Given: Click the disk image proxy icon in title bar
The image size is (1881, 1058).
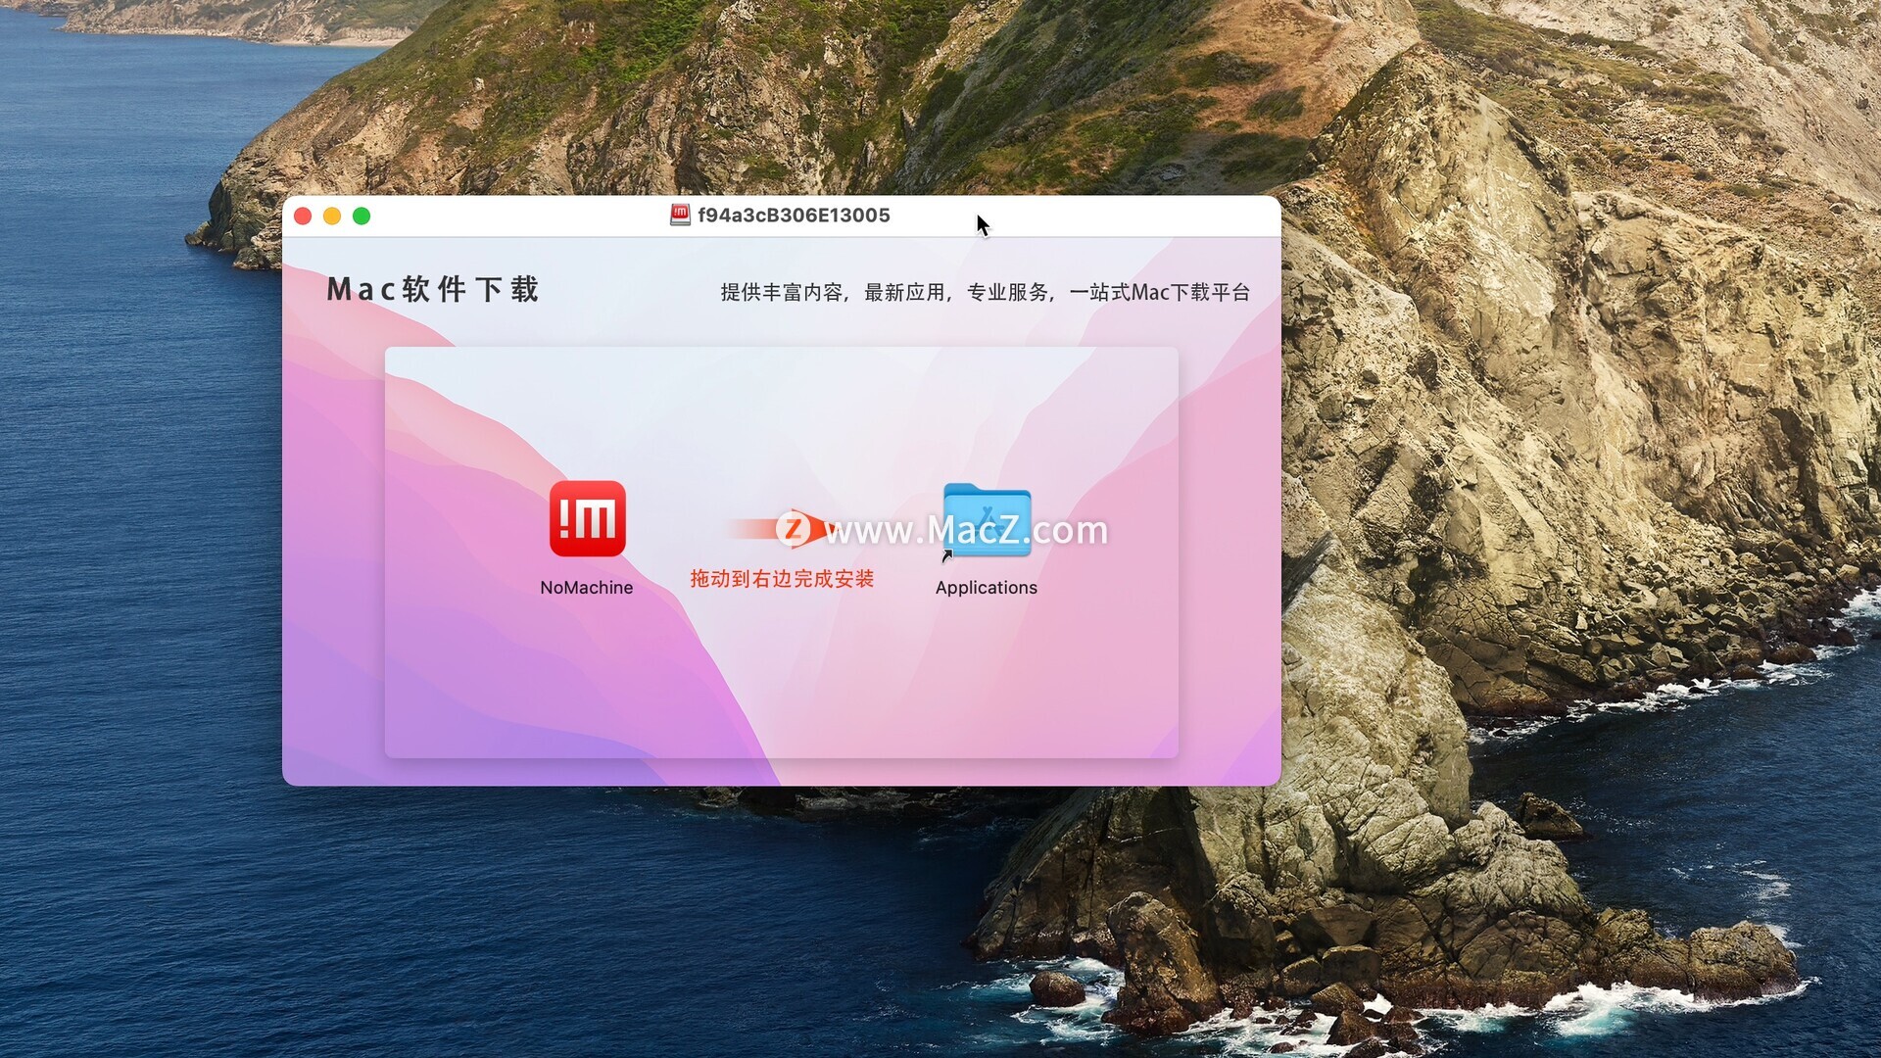Looking at the screenshot, I should 680,216.
